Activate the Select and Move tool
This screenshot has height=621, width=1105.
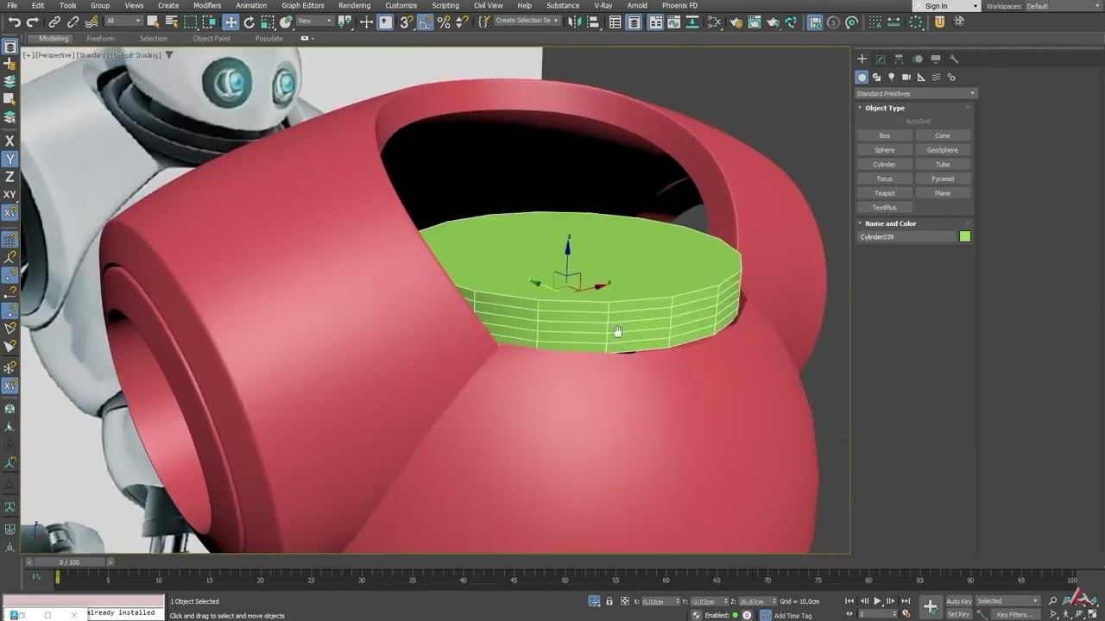pos(230,22)
